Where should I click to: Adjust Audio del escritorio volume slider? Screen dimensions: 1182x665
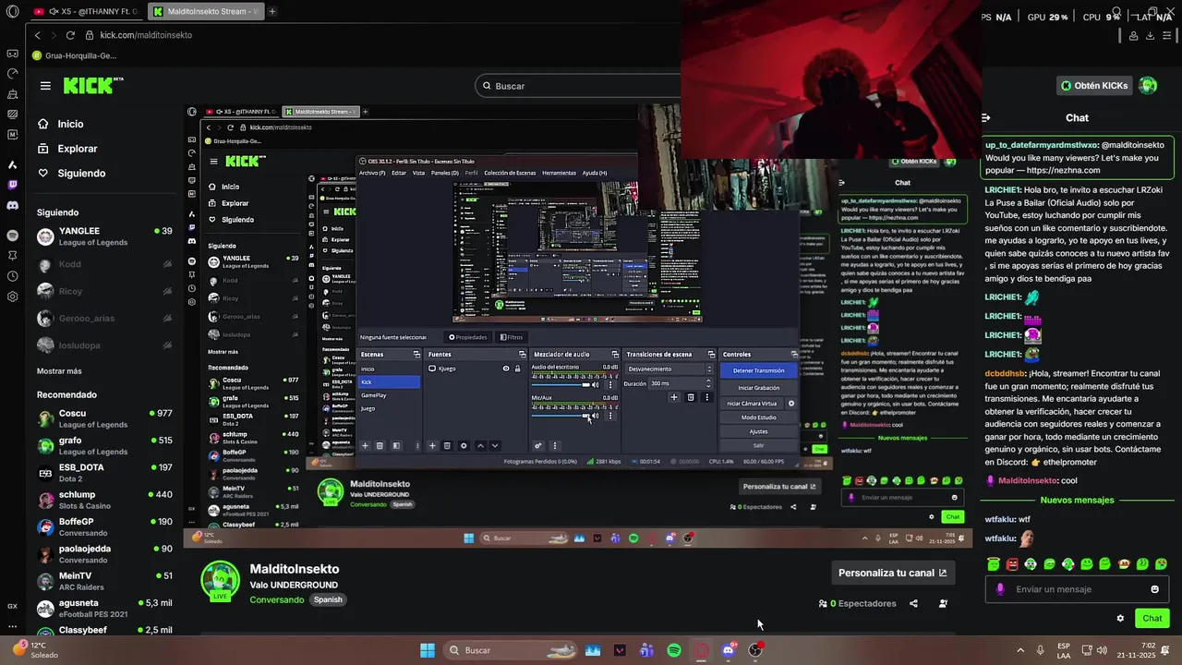click(561, 385)
